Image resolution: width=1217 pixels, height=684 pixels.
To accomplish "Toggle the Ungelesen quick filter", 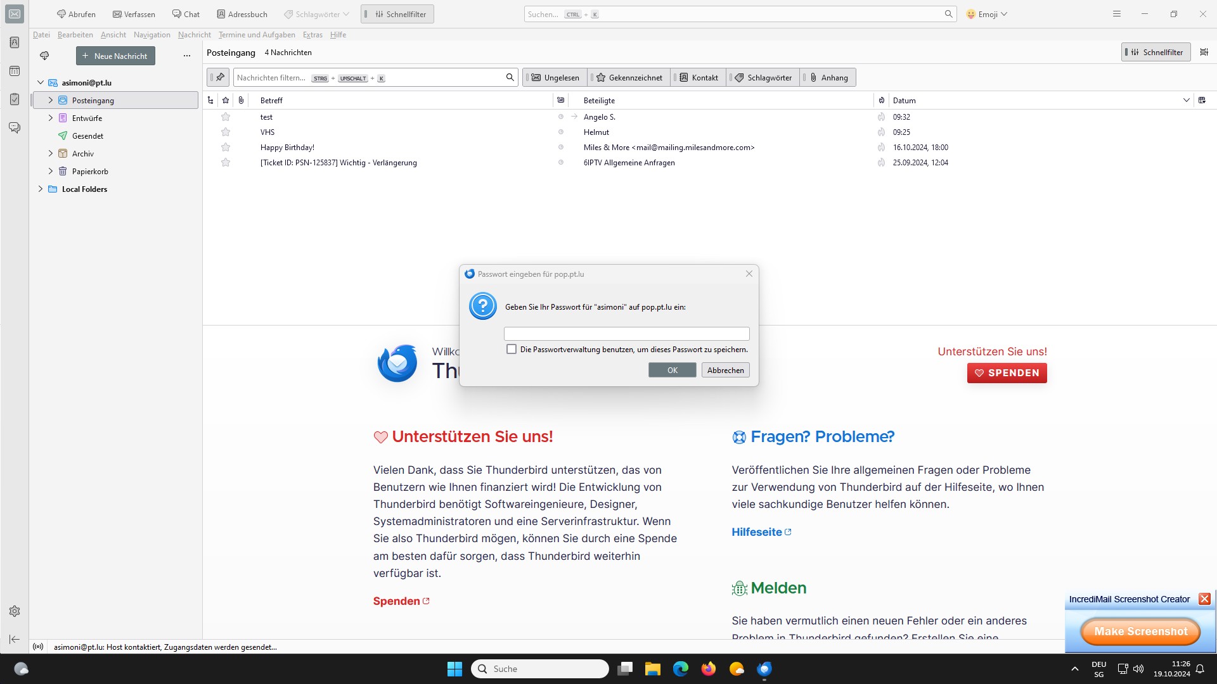I will coord(555,77).
